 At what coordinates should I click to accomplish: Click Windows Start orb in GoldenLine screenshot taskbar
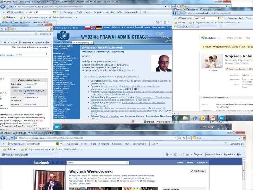[176, 118]
